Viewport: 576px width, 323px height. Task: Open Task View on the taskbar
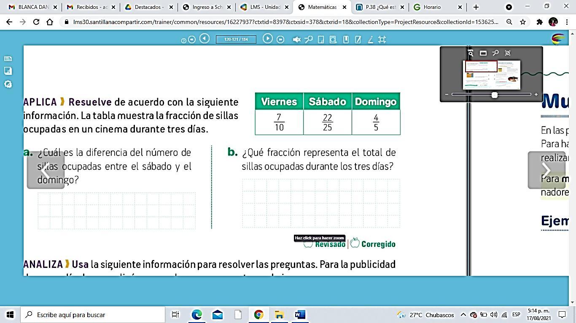[175, 315]
